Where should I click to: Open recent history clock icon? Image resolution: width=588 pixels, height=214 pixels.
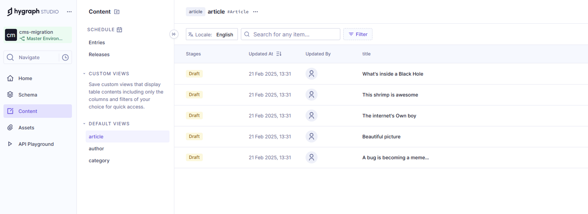click(65, 57)
